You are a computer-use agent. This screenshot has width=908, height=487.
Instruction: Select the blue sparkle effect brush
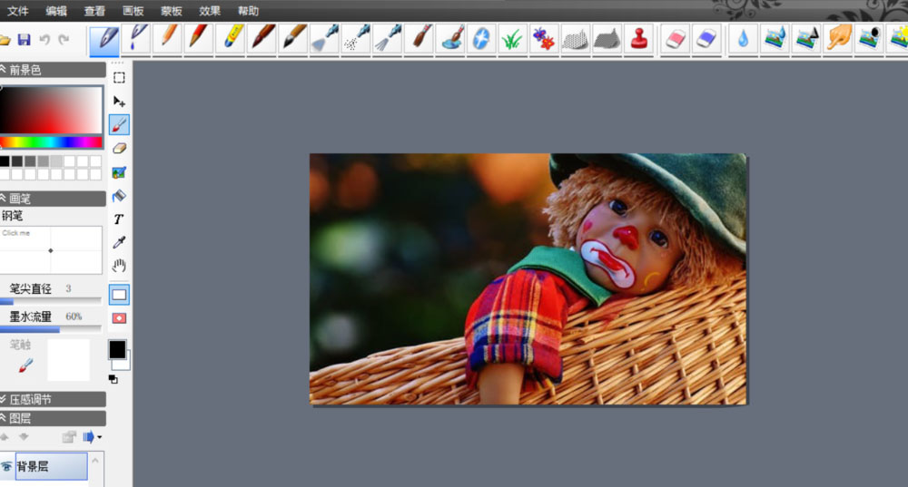click(x=481, y=39)
